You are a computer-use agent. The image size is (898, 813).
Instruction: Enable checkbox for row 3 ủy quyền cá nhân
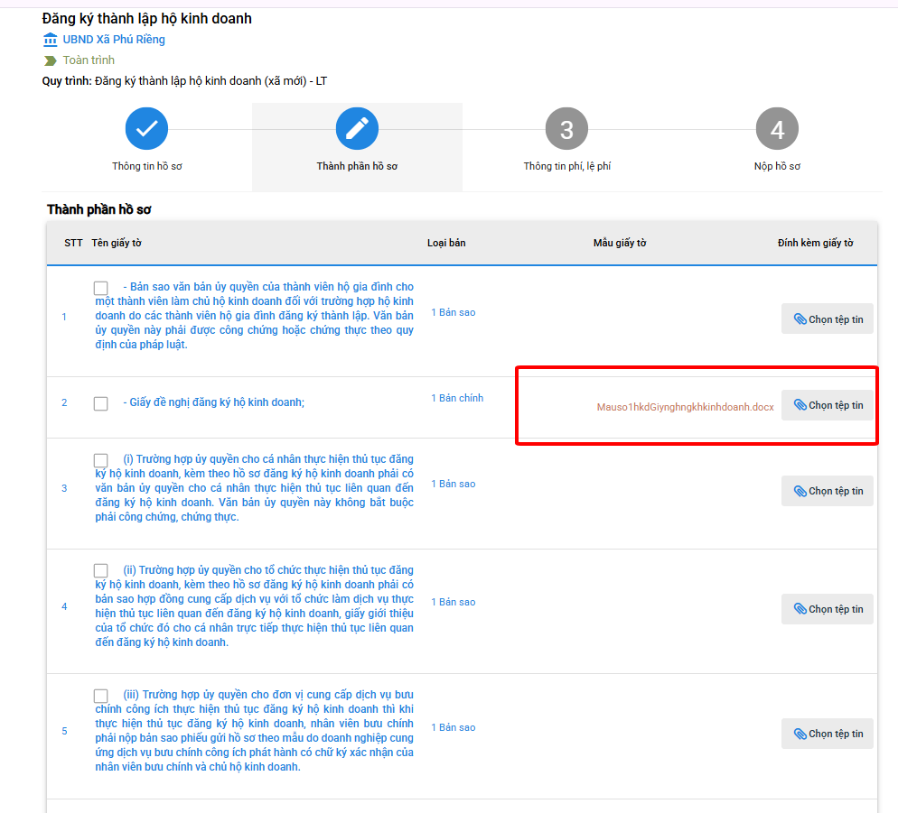click(101, 460)
